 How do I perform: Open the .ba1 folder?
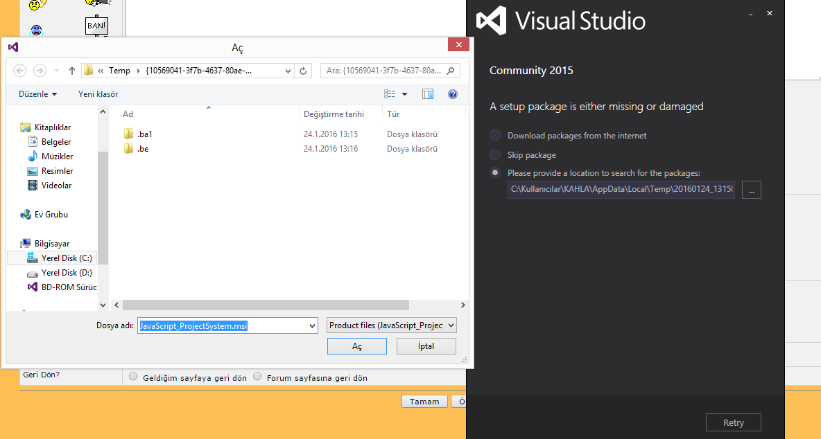click(x=144, y=134)
